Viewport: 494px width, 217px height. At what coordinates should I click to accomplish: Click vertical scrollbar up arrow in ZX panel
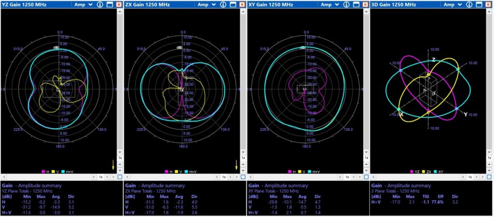[x=243, y=11]
